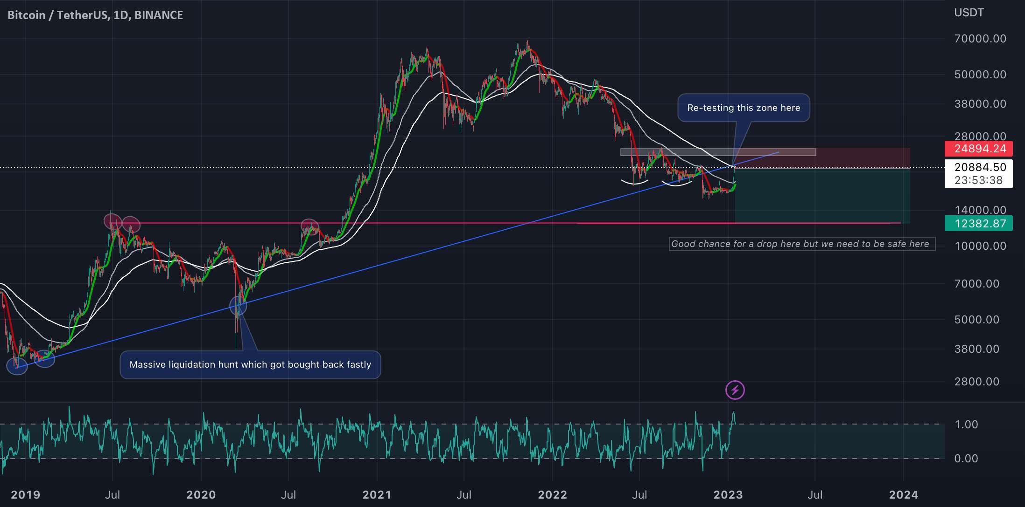Click the 5000.00 price axis label
The width and height of the screenshot is (1025, 507).
tap(977, 320)
